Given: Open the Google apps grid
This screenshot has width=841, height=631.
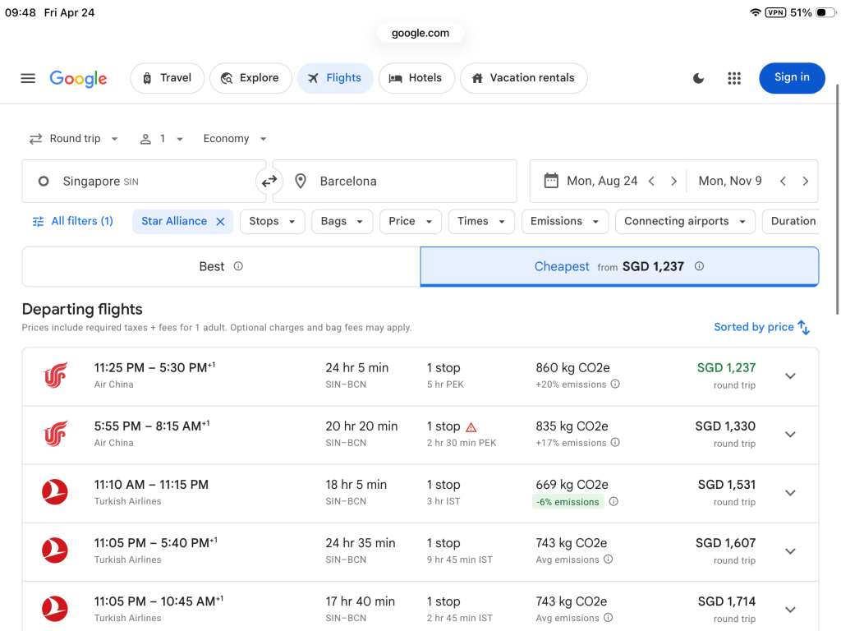Looking at the screenshot, I should pyautogui.click(x=734, y=78).
